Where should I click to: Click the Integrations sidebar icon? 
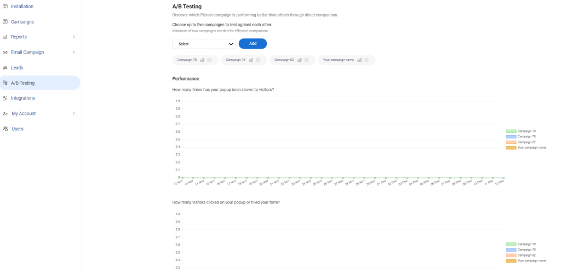click(x=5, y=98)
